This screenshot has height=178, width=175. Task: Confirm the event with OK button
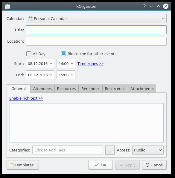tap(101, 165)
